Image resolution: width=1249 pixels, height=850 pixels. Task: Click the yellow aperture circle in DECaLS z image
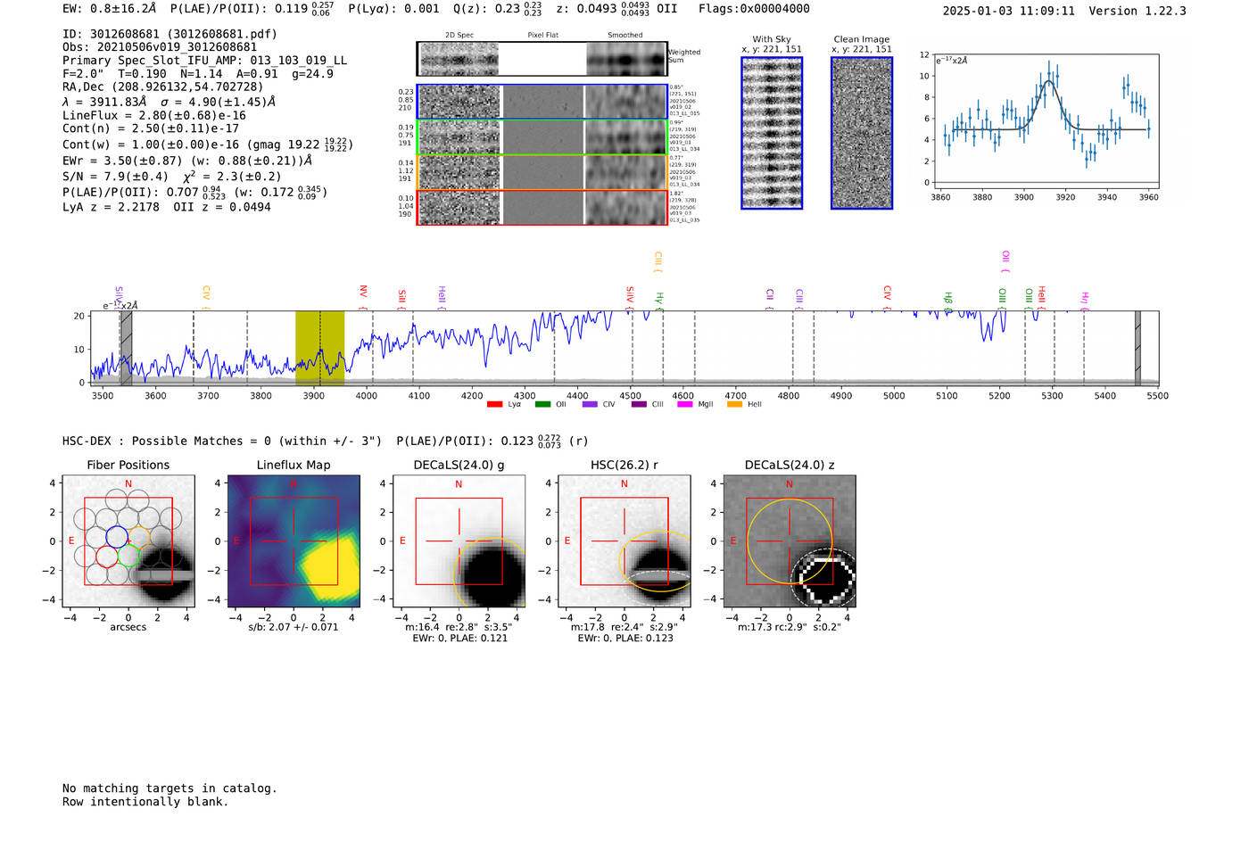coord(790,541)
